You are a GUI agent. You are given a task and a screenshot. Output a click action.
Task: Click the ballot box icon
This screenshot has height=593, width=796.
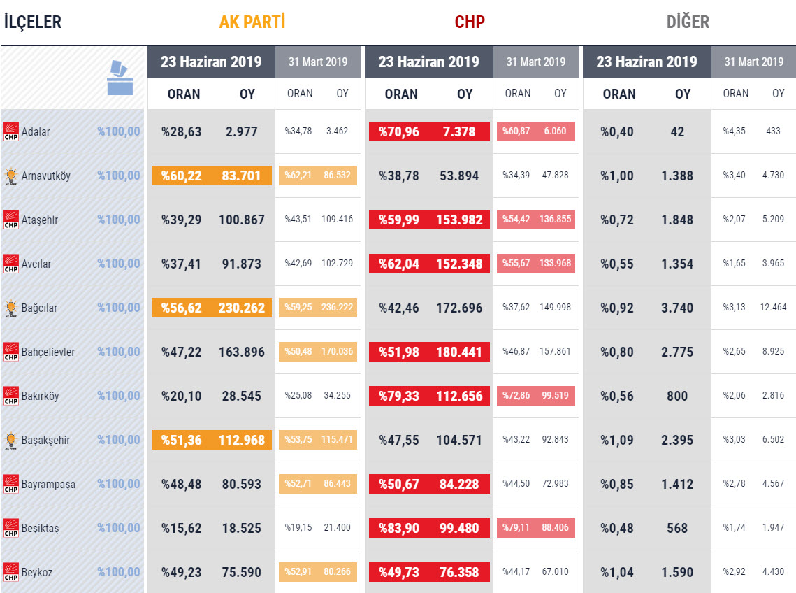tap(120, 78)
